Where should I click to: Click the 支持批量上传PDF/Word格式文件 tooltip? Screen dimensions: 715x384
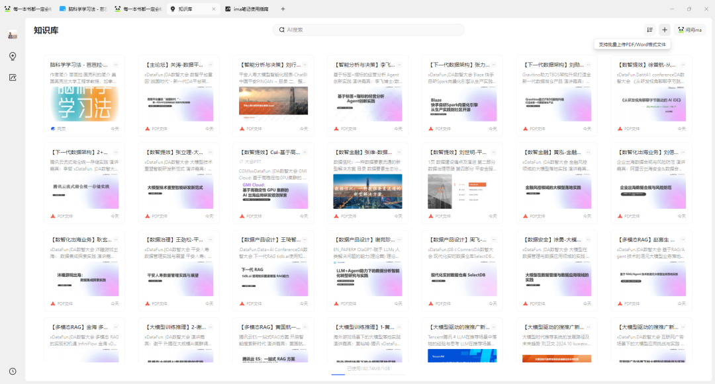point(632,44)
